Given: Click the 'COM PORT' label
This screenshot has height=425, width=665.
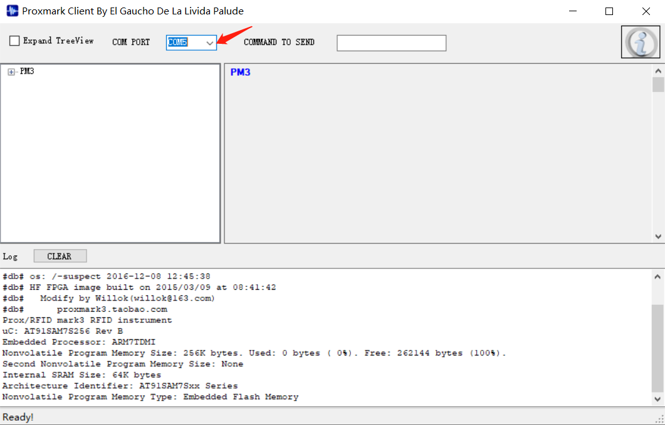Looking at the screenshot, I should pos(131,43).
